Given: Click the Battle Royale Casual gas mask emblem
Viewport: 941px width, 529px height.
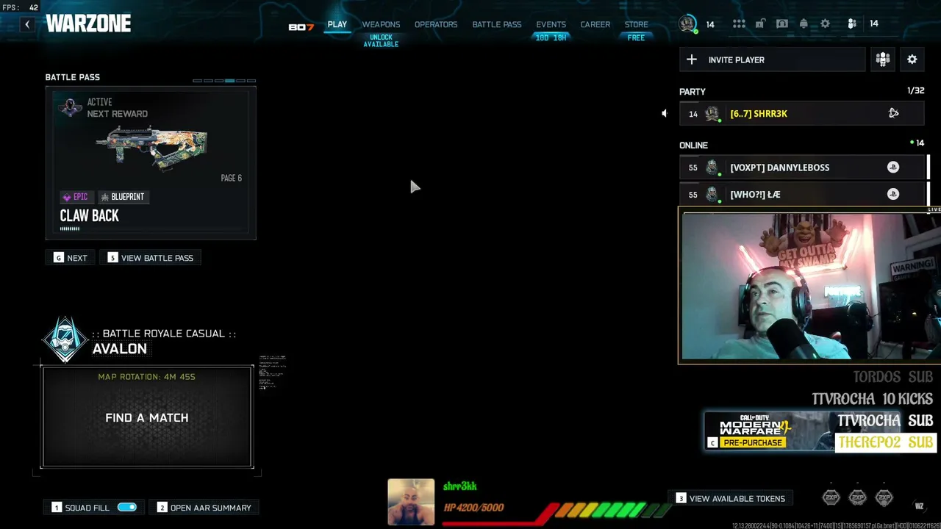Looking at the screenshot, I should 65,339.
